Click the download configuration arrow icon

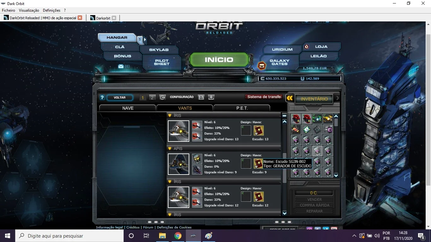point(211,97)
